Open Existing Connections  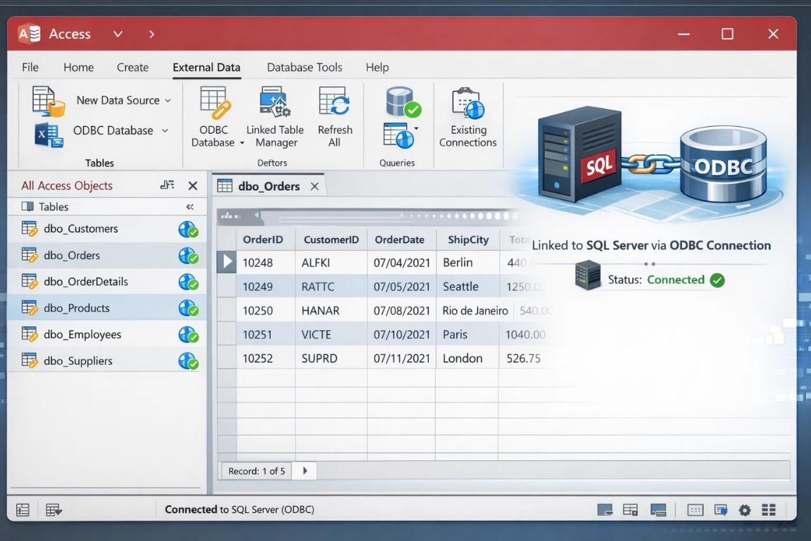(x=467, y=117)
